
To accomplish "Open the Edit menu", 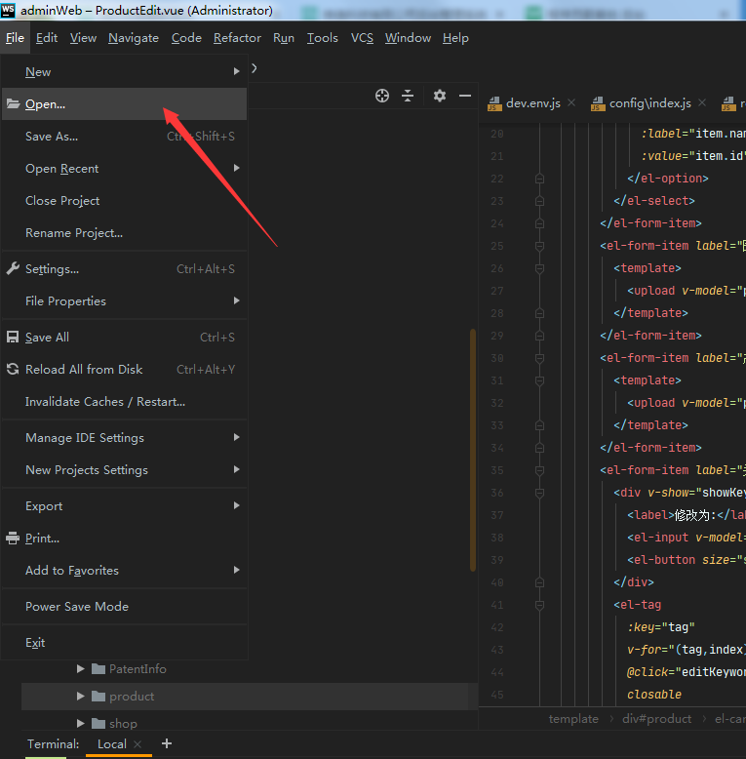I will coord(47,38).
